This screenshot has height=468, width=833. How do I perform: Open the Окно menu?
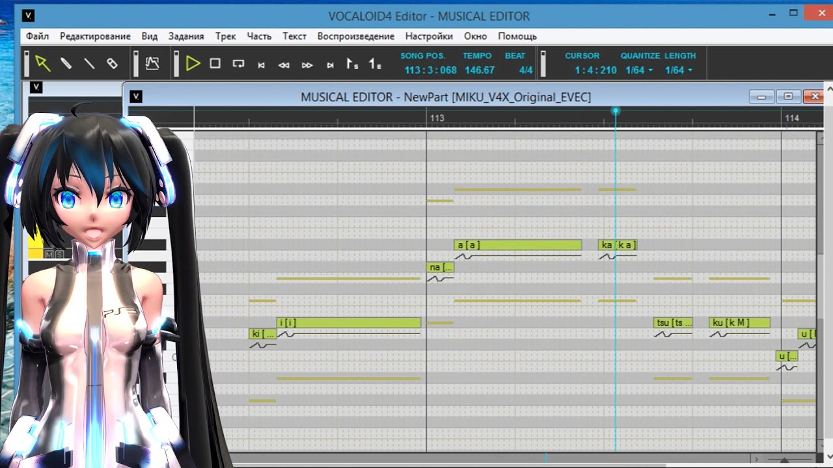click(x=476, y=36)
